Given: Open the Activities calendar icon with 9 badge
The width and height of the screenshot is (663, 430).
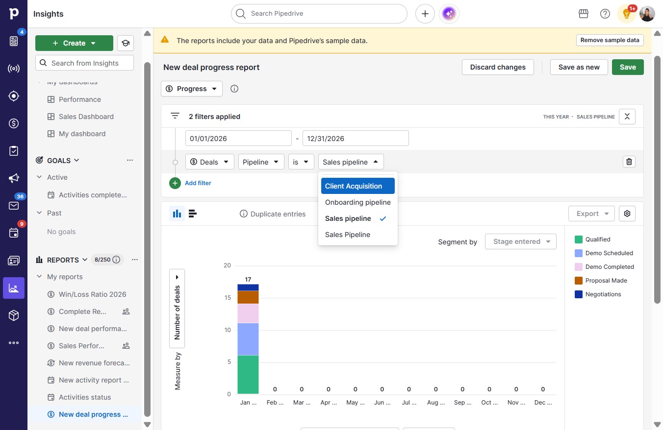Looking at the screenshot, I should click(14, 233).
